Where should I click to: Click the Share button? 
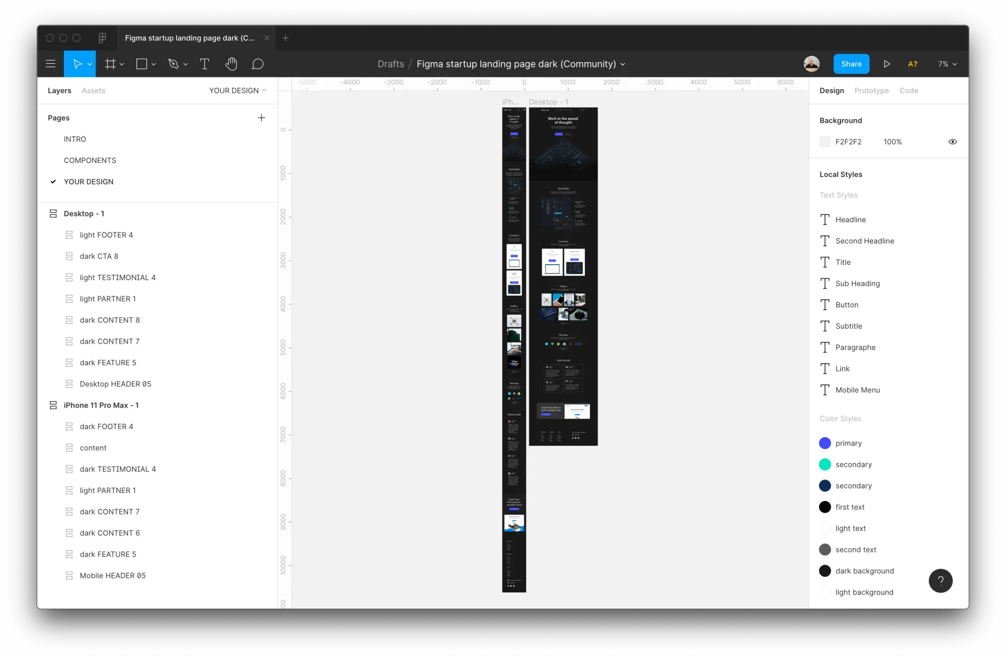pyautogui.click(x=851, y=64)
